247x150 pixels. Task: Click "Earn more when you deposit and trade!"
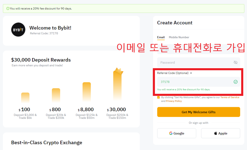pos(37,65)
